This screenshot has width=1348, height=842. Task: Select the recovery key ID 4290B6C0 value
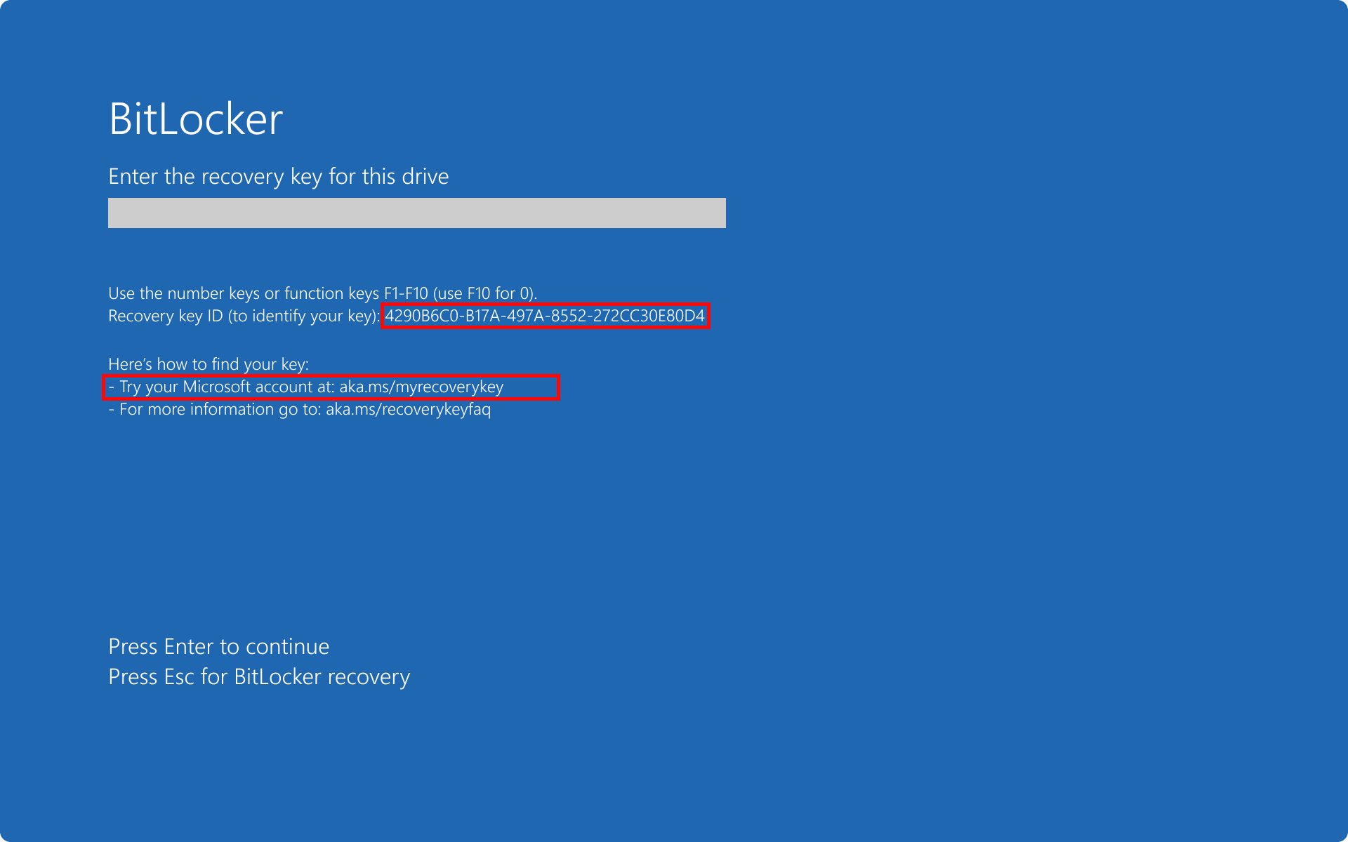(544, 316)
